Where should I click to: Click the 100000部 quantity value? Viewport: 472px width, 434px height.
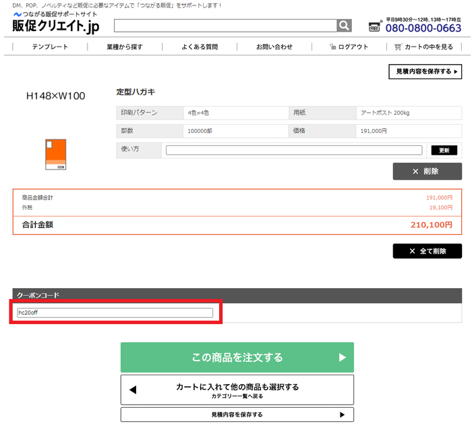click(x=200, y=131)
